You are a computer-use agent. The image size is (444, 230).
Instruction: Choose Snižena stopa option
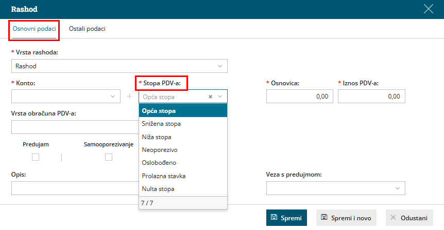183,124
